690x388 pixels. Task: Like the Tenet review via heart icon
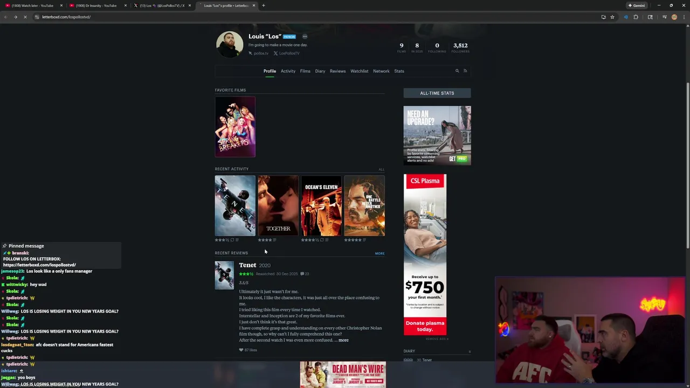(241, 350)
